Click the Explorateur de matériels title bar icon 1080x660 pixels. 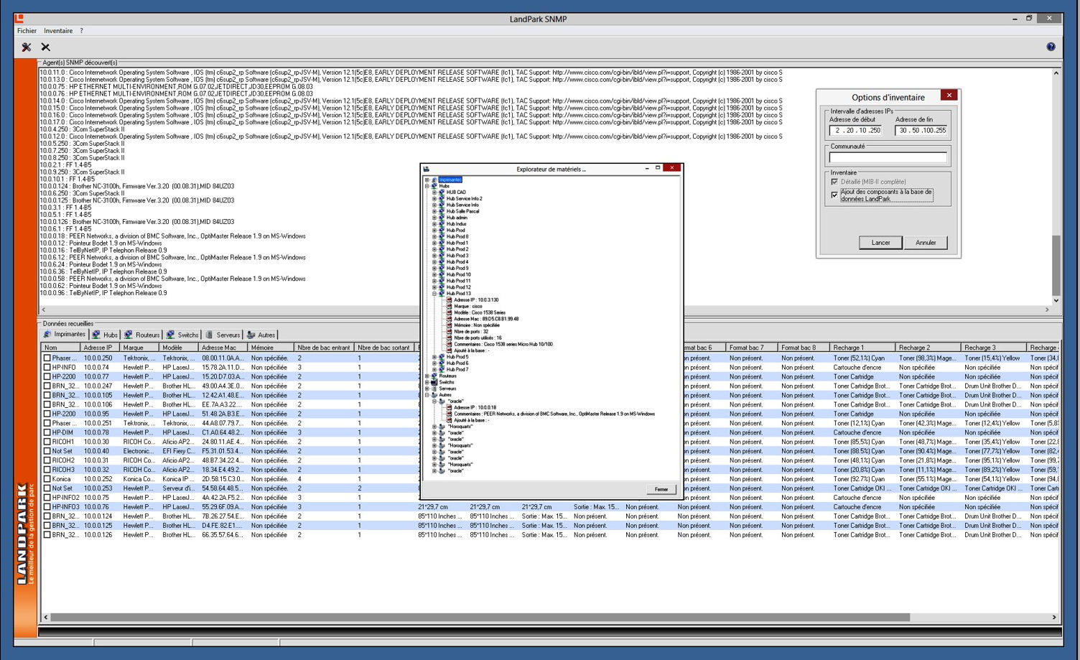[x=426, y=169]
